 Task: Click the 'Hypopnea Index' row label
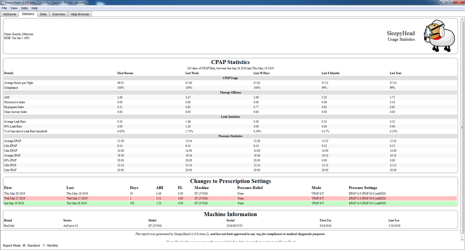tap(14, 107)
